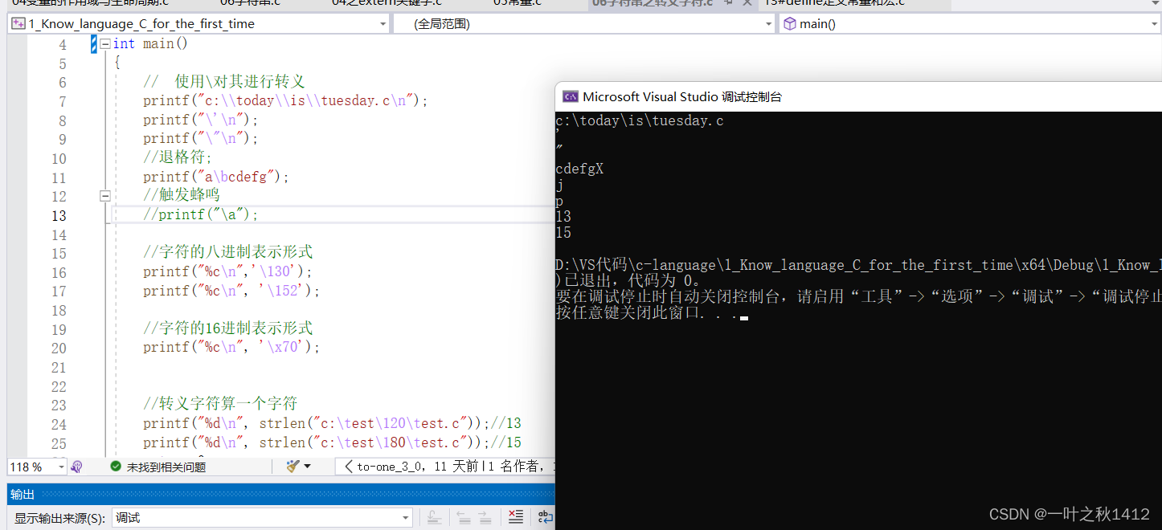Run code cleanup with the broom icon

point(293,467)
